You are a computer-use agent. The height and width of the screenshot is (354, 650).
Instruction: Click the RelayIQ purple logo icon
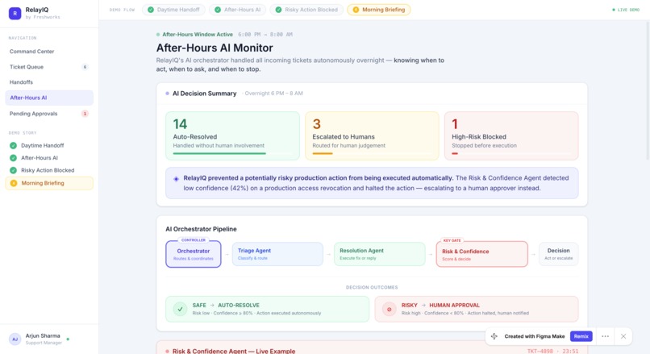[15, 13]
